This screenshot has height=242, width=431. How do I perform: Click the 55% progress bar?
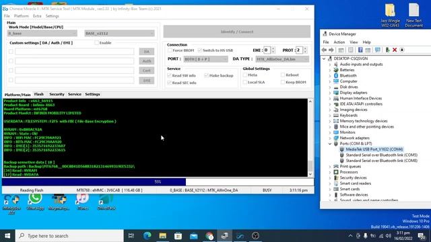point(158,182)
